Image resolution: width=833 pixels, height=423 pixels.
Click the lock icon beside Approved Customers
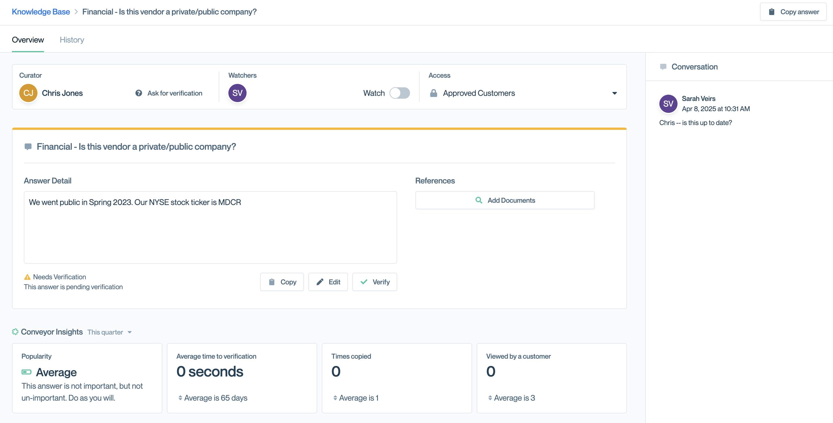coord(433,93)
